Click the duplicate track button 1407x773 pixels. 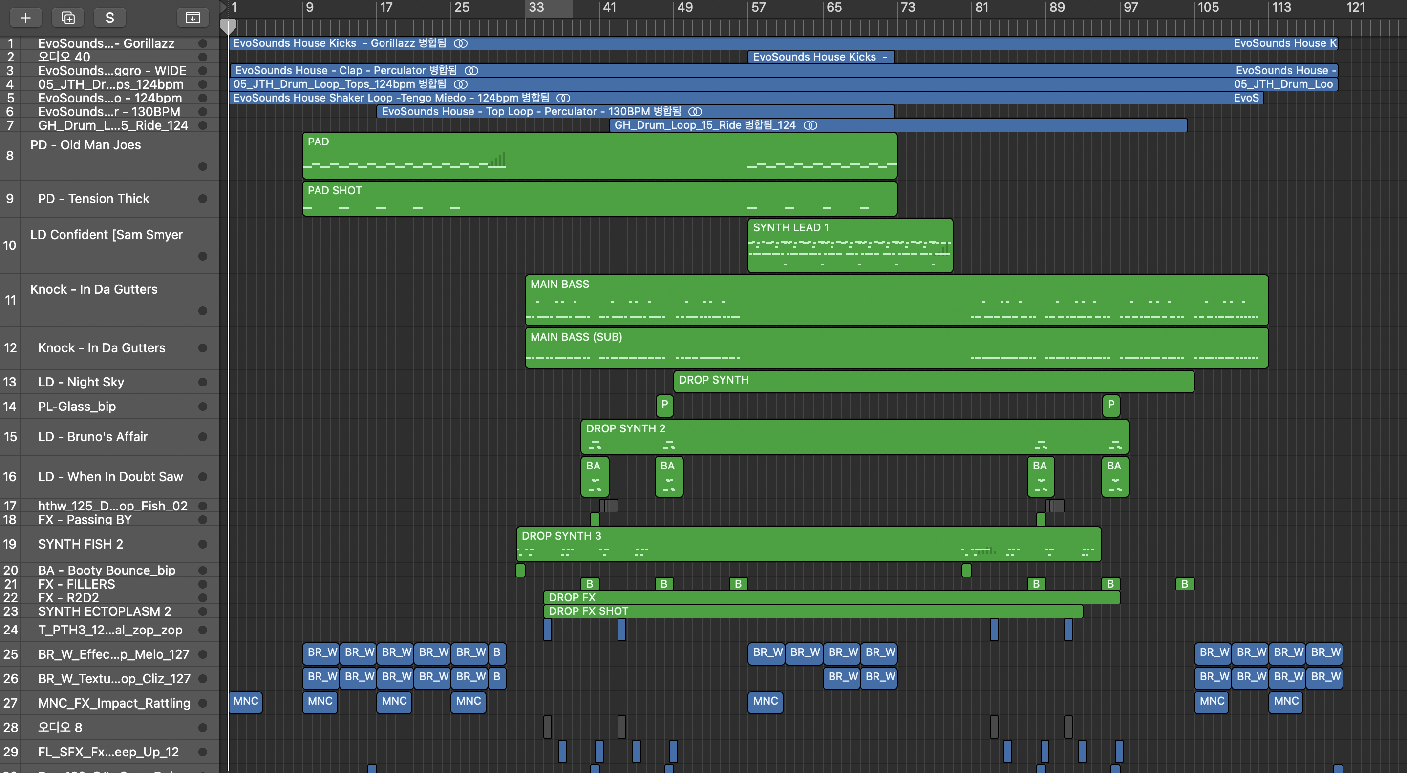(x=68, y=18)
